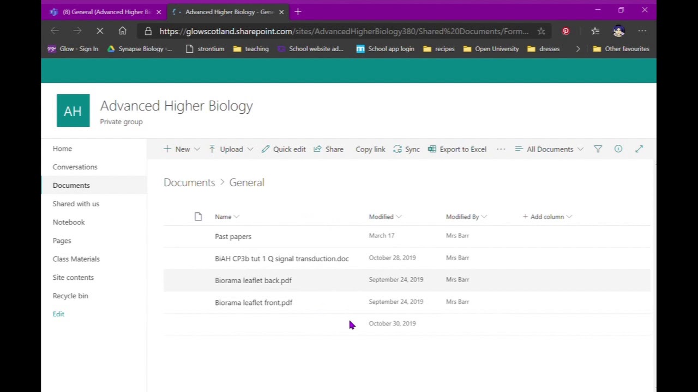The image size is (698, 392).
Task: Click the Share toolbar button
Action: pos(328,149)
